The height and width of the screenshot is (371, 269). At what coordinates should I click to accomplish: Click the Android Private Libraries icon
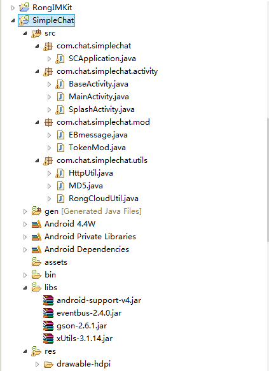(36, 237)
